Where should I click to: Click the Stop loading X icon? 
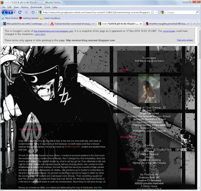tap(26, 12)
